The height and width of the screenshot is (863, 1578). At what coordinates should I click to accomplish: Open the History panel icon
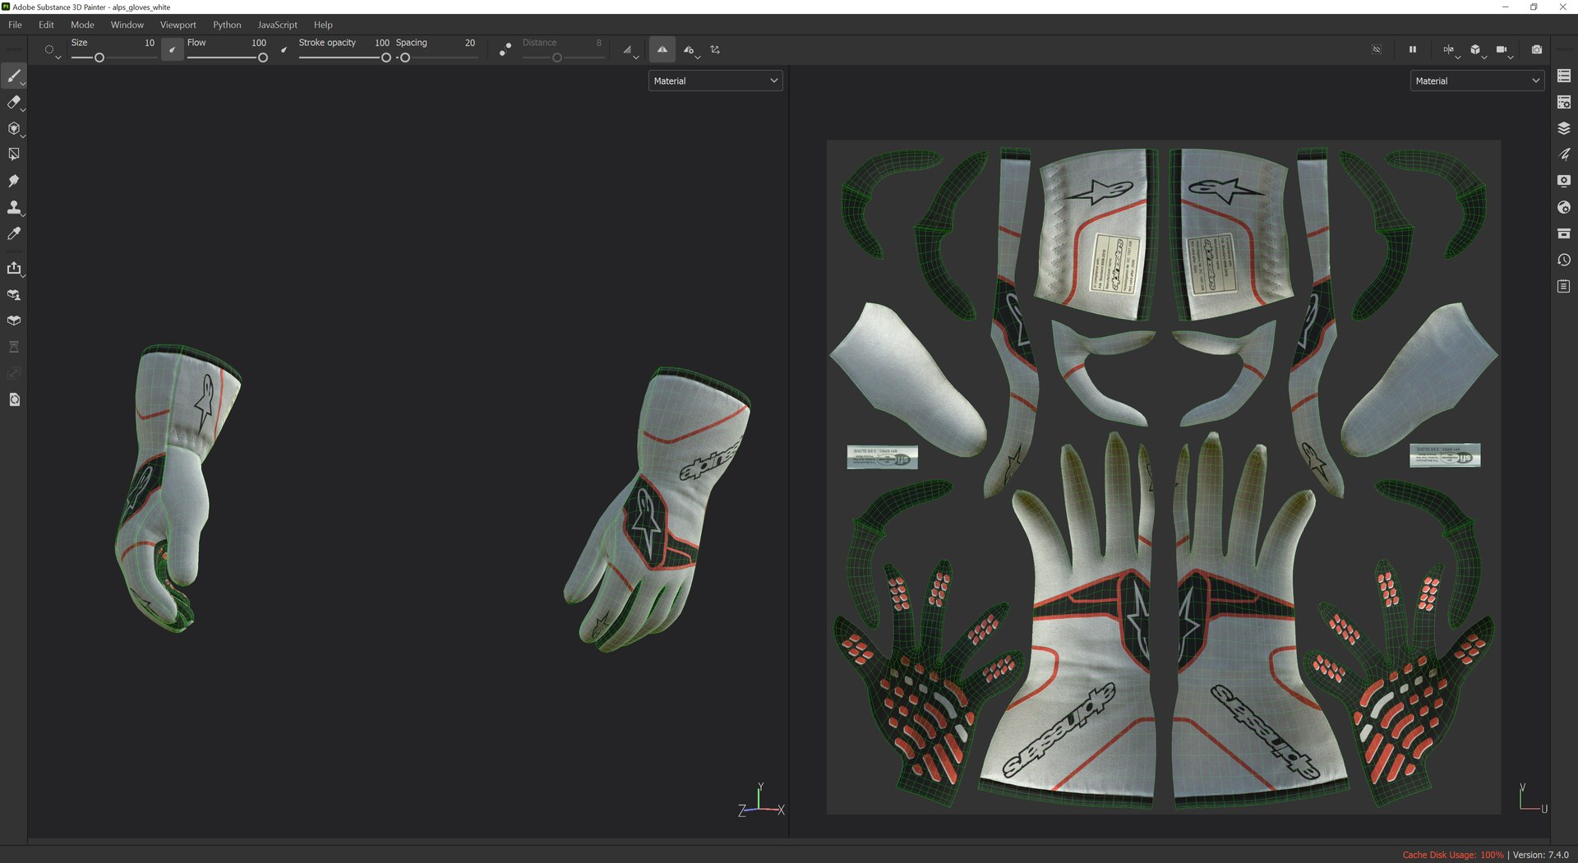1563,260
